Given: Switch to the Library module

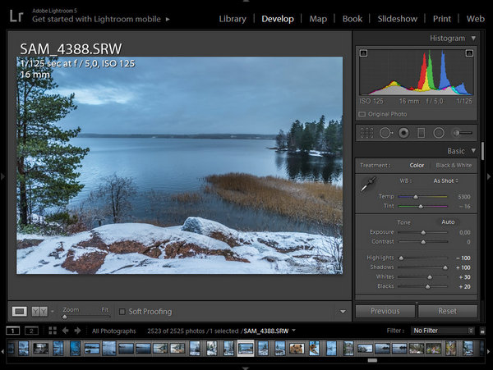Looking at the screenshot, I should tap(233, 18).
